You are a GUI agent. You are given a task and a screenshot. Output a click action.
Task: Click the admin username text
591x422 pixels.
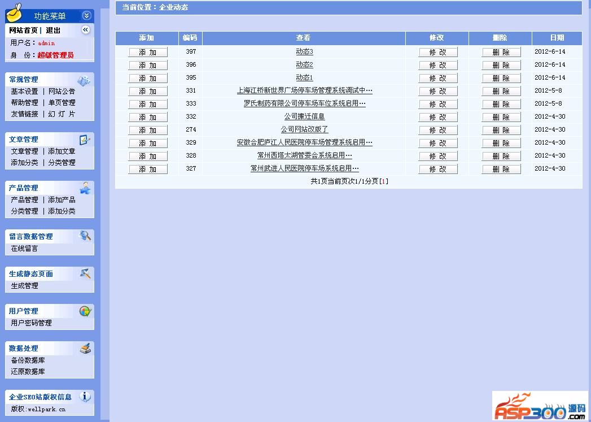coord(46,43)
